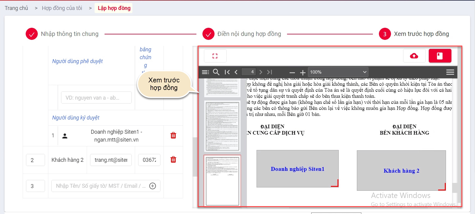Click order number field with 3
Screen dimensions: 475x214
[x=36, y=186]
